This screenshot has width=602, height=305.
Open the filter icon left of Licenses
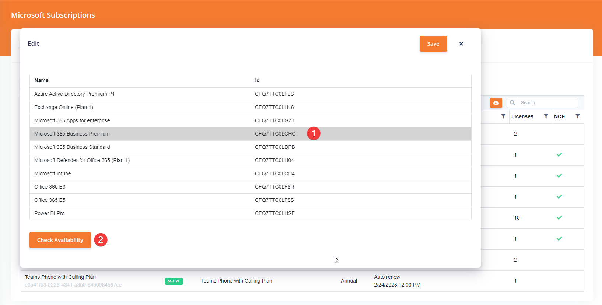[x=503, y=116]
